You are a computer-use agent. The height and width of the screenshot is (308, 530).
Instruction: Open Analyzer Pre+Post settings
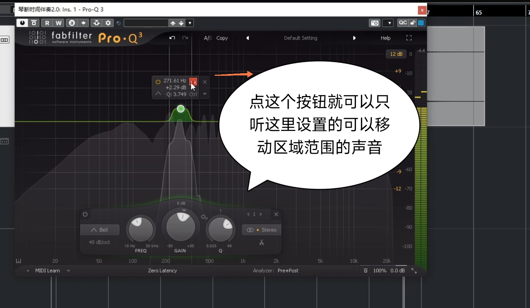(x=288, y=271)
